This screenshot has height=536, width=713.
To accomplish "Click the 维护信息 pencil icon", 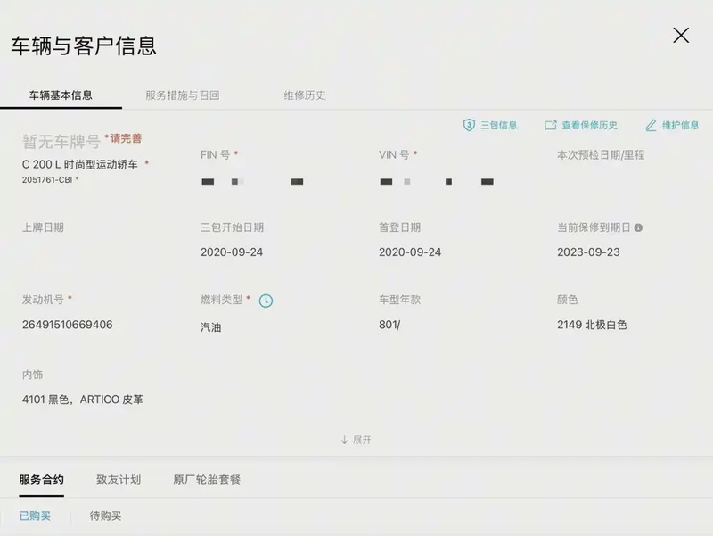I will pyautogui.click(x=651, y=125).
